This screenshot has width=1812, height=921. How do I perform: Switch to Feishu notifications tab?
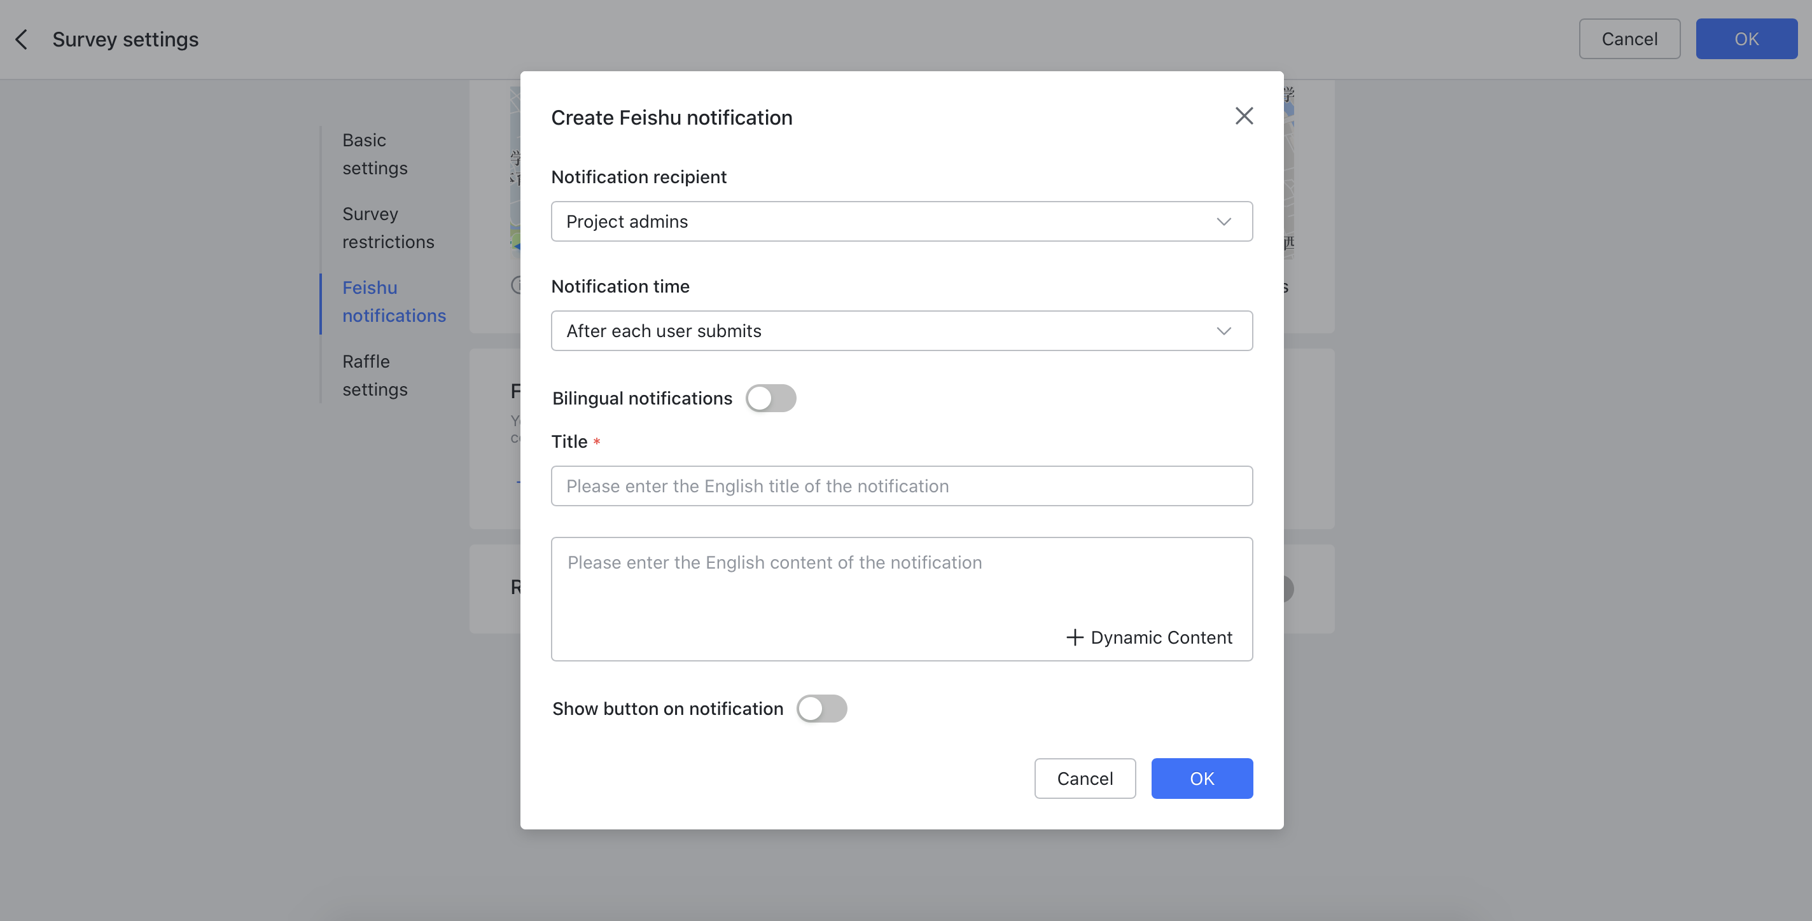[394, 301]
